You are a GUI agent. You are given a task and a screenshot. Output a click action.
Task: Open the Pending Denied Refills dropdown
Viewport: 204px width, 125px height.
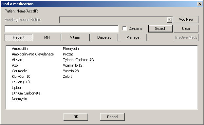point(169,20)
